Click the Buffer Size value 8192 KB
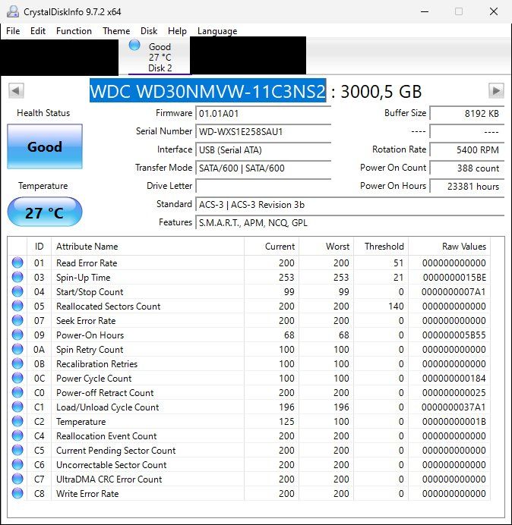The width and height of the screenshot is (512, 525). coord(466,114)
